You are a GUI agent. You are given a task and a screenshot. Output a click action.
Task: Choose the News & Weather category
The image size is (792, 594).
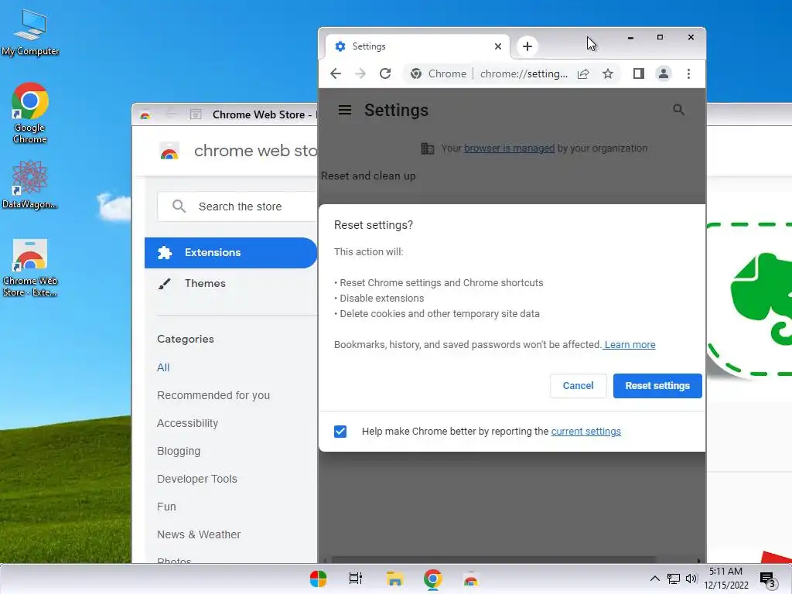point(199,534)
